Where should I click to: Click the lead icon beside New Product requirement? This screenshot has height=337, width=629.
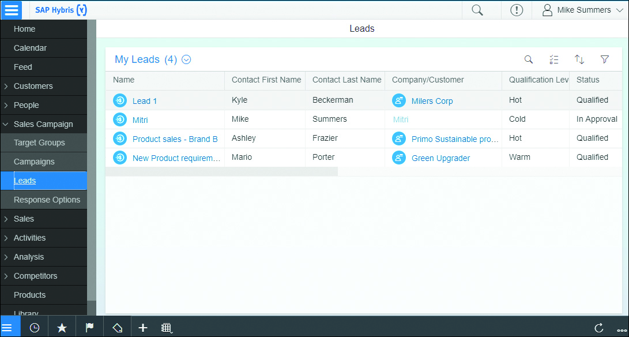pyautogui.click(x=120, y=158)
